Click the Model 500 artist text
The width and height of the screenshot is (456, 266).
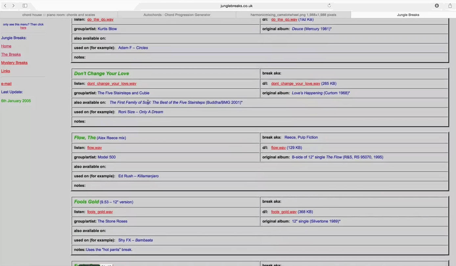click(x=106, y=157)
